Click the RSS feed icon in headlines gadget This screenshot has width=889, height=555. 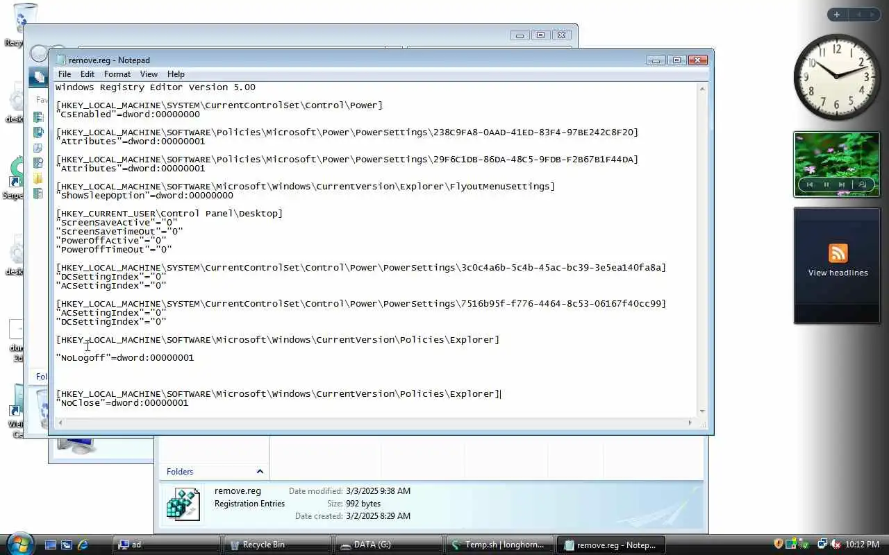(x=838, y=253)
